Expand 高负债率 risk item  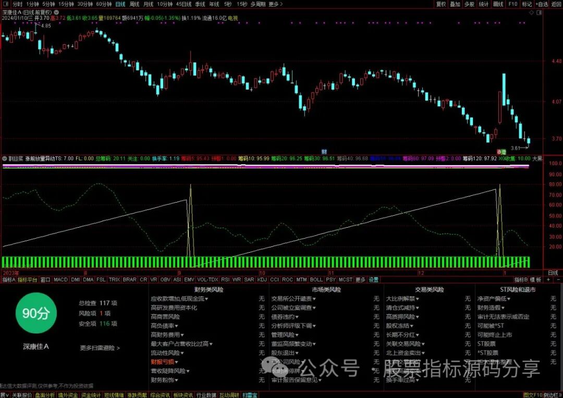164,326
